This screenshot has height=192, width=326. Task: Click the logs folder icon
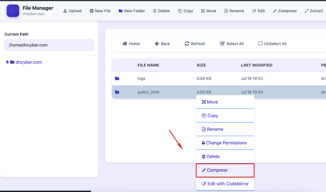pos(117,78)
